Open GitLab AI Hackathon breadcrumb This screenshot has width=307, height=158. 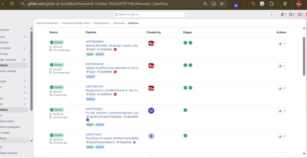point(47,23)
